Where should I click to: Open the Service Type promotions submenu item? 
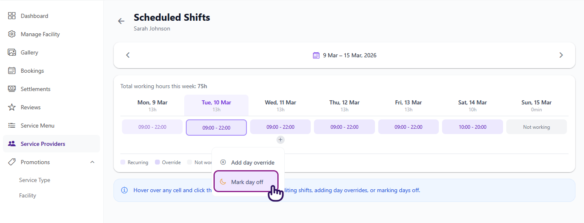(x=35, y=180)
